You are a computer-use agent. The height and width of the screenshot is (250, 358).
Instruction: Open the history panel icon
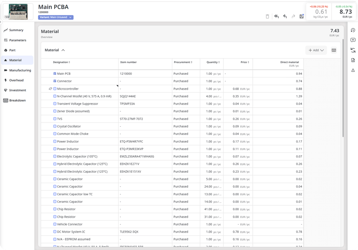pos(353,30)
